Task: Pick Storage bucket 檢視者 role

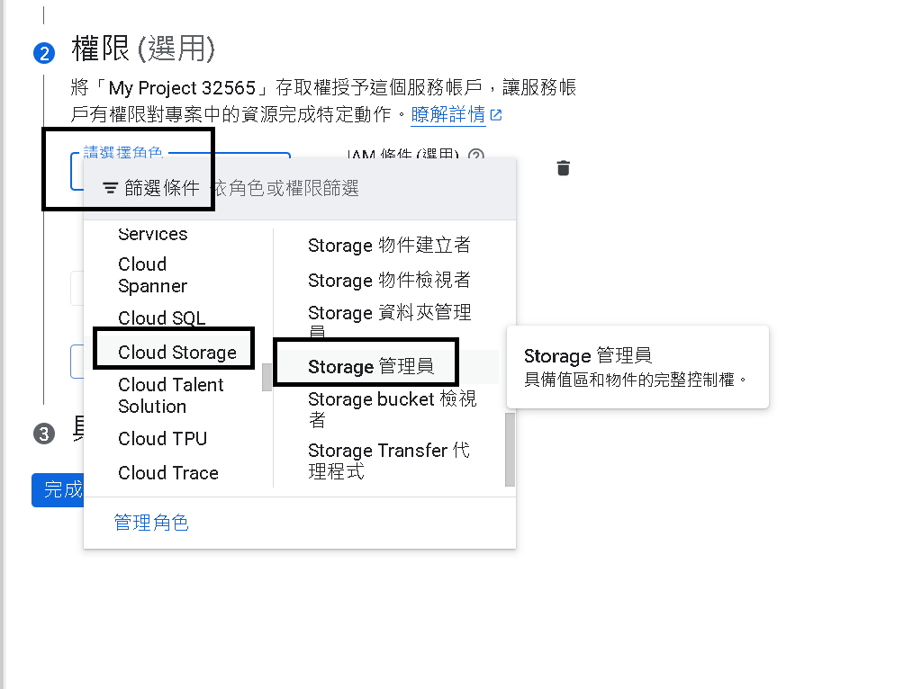Action: tap(392, 409)
